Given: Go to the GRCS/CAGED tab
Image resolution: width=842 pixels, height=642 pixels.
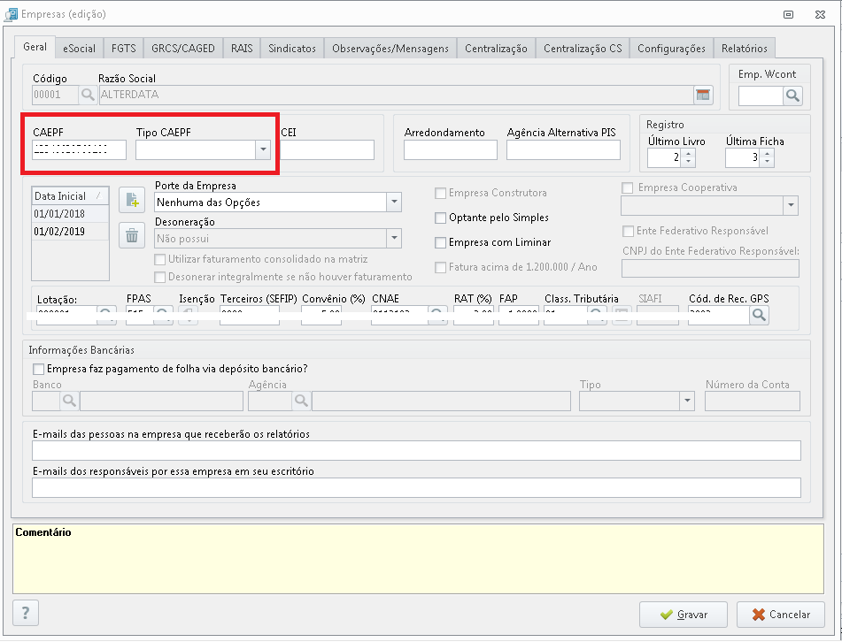Looking at the screenshot, I should click(183, 49).
